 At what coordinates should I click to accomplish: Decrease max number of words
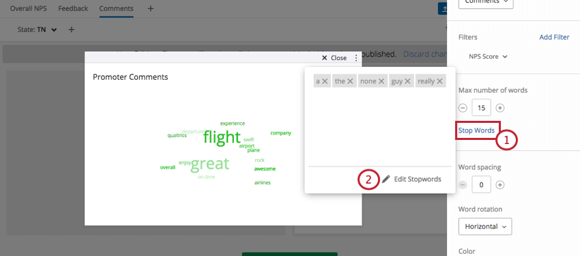click(x=463, y=108)
